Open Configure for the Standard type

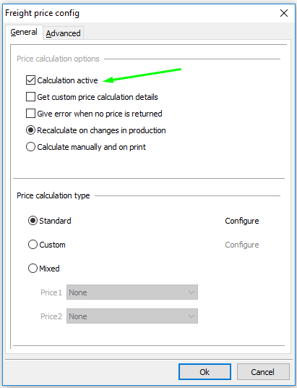click(242, 221)
